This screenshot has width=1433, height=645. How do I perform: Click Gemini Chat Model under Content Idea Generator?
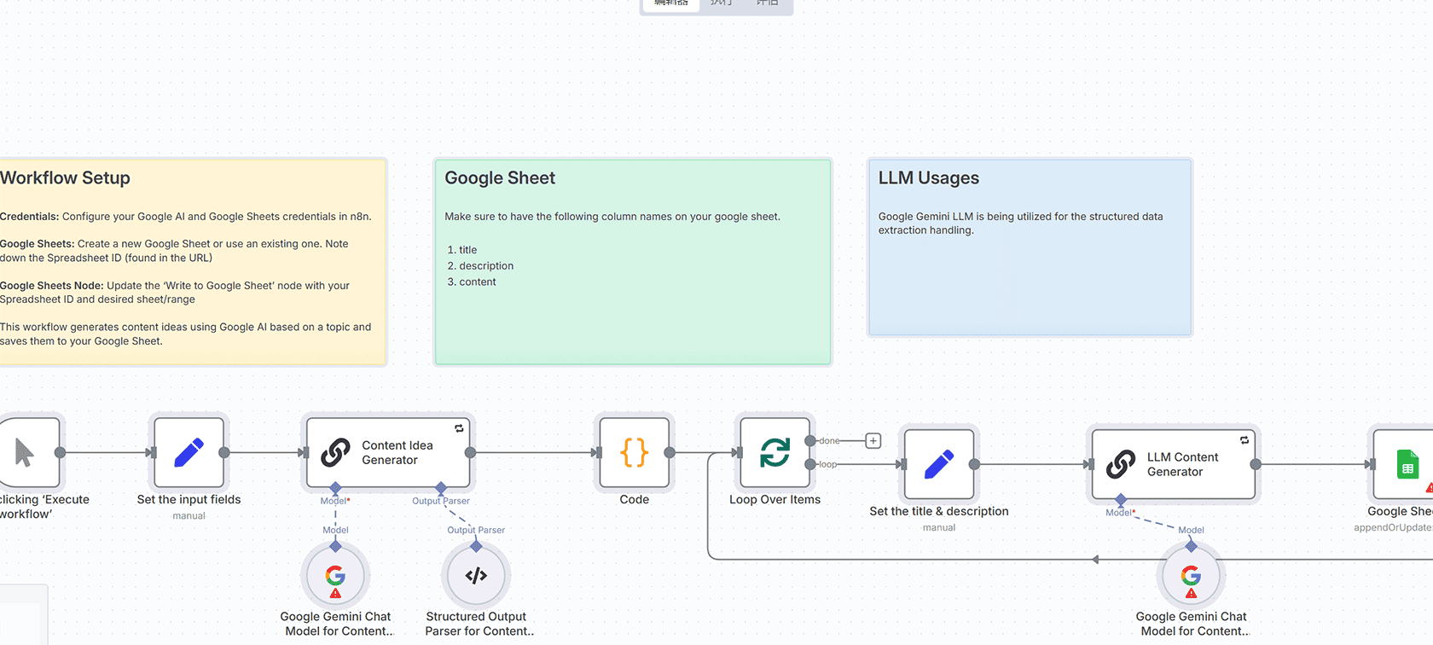pyautogui.click(x=335, y=576)
